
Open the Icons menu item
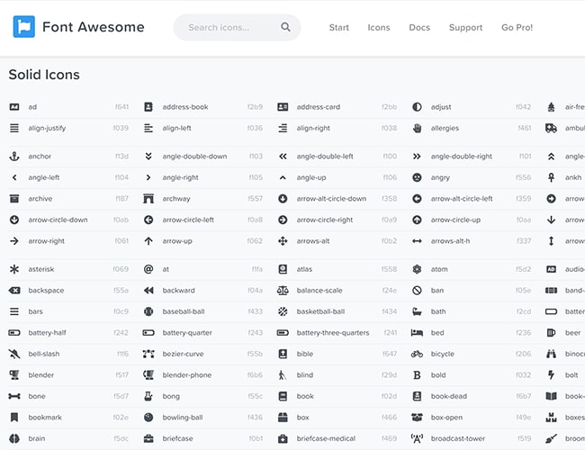(x=379, y=27)
